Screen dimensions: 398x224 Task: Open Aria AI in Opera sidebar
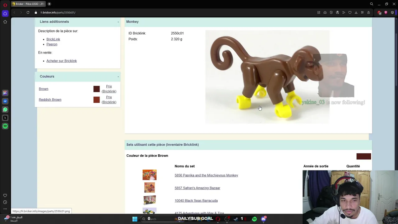point(5,93)
